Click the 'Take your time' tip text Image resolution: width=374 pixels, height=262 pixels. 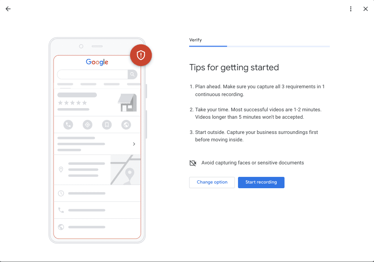[x=258, y=113]
